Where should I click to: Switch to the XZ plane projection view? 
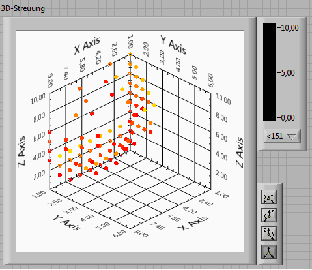(269, 215)
